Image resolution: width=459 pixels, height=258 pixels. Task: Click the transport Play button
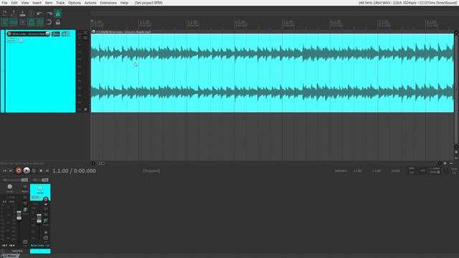(27, 171)
